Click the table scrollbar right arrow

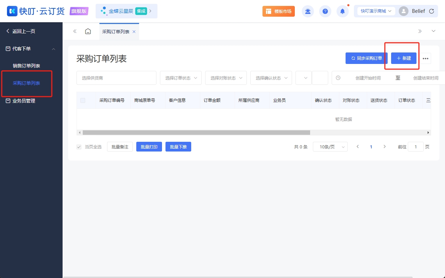(x=428, y=133)
